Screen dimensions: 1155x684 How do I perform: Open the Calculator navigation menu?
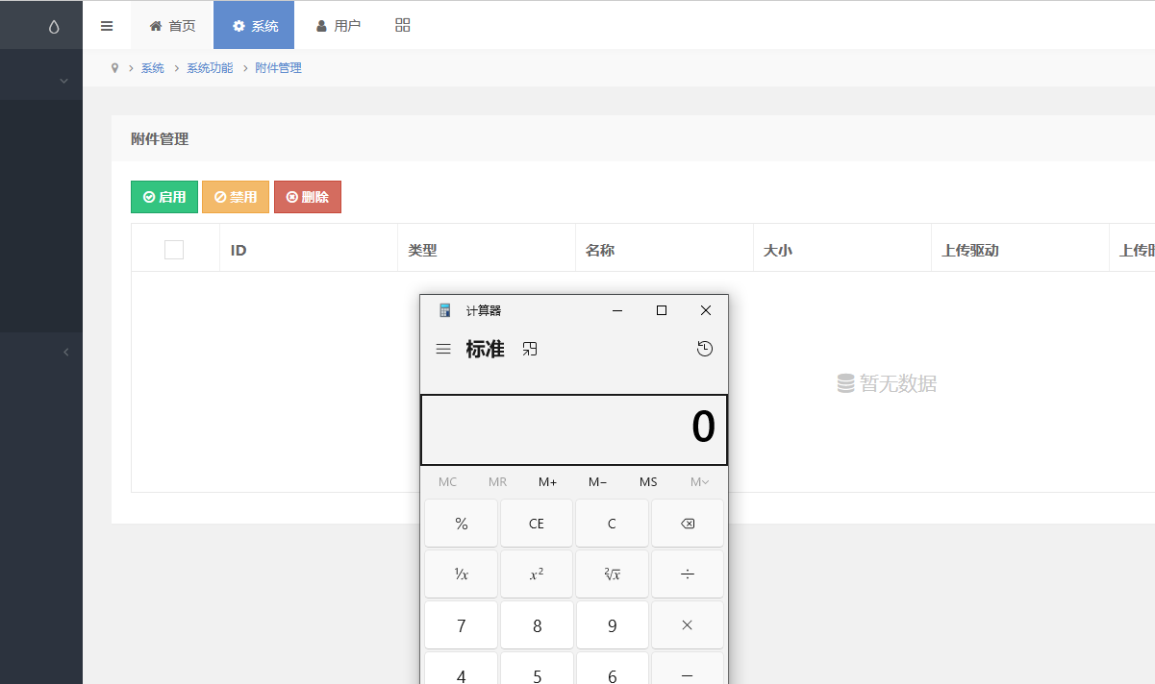pos(443,349)
